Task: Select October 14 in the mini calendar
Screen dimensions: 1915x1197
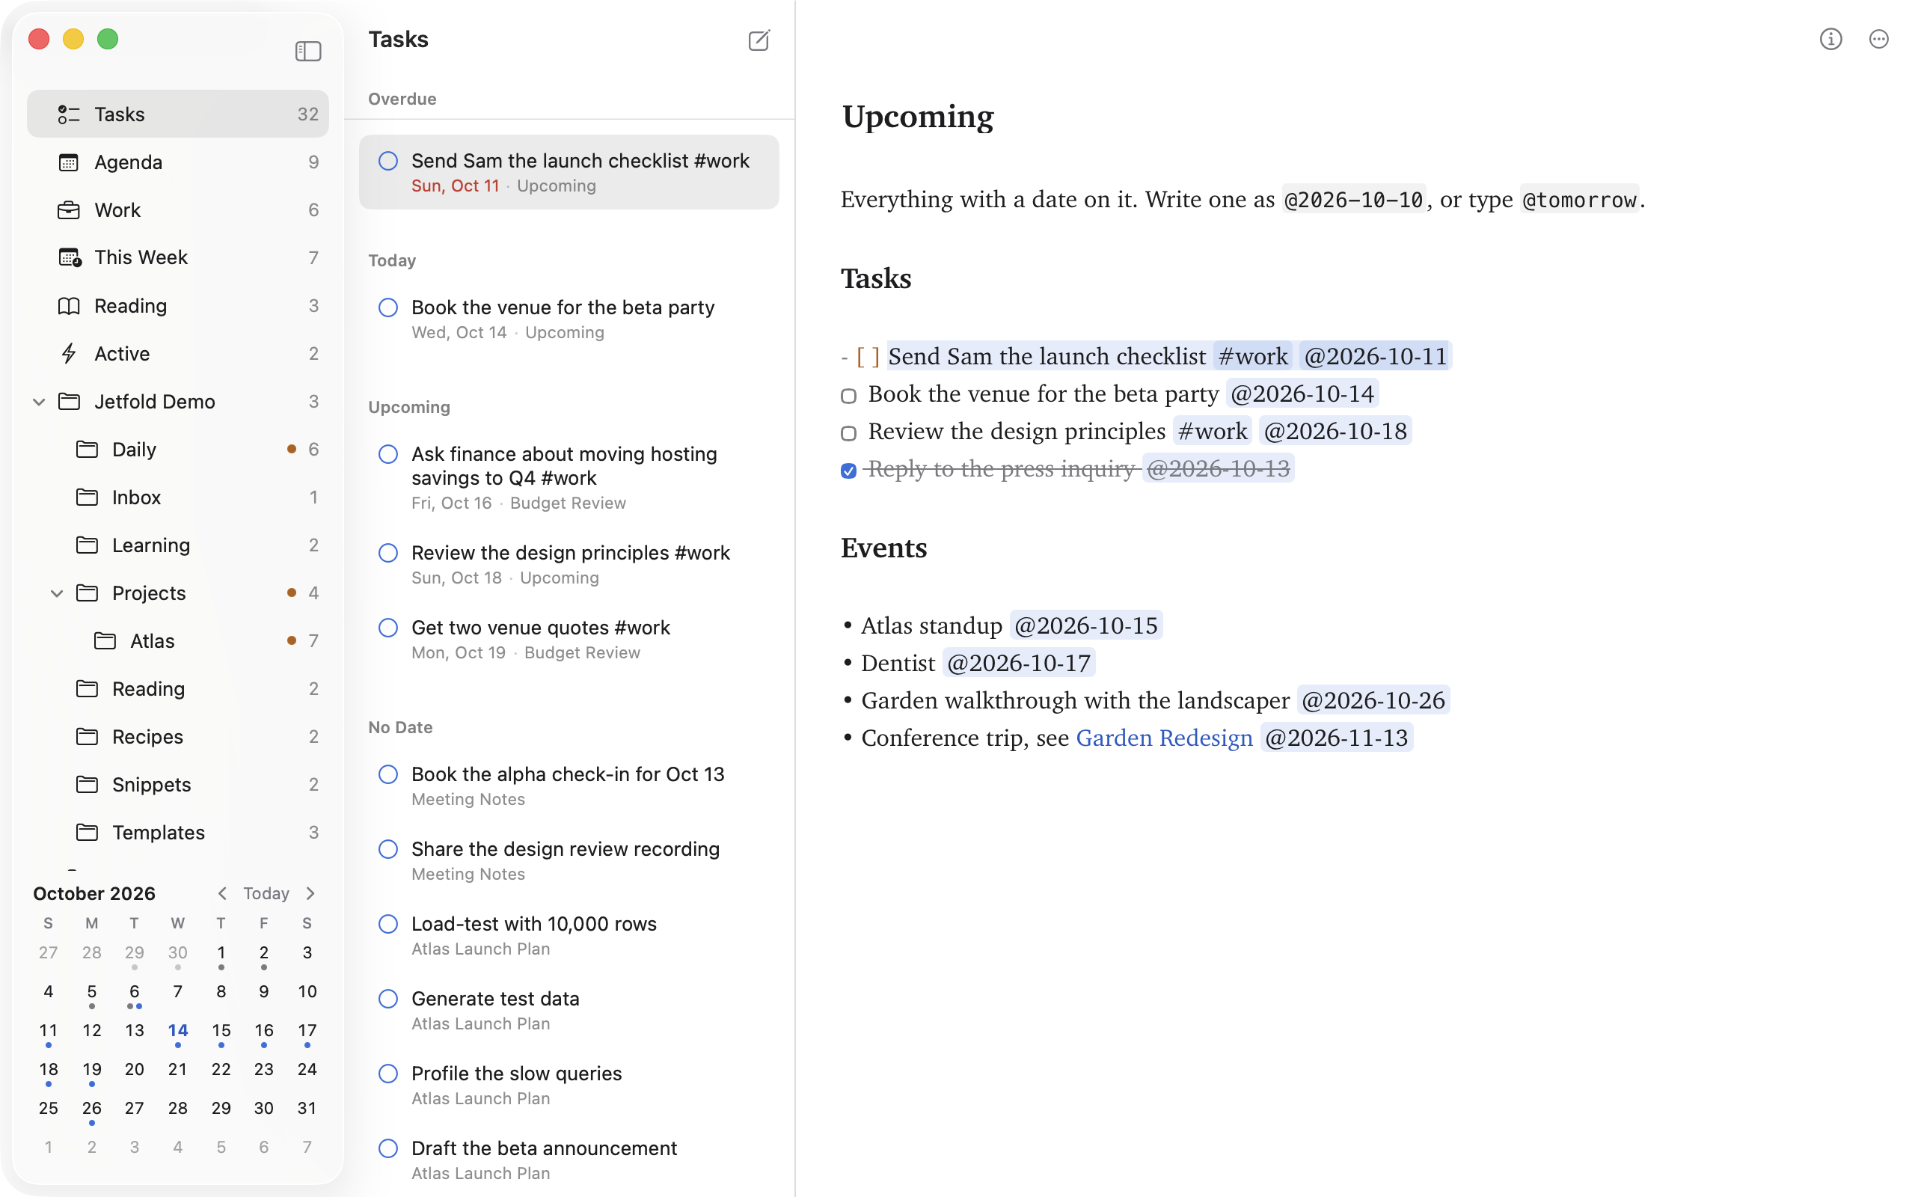Action: pos(177,1030)
